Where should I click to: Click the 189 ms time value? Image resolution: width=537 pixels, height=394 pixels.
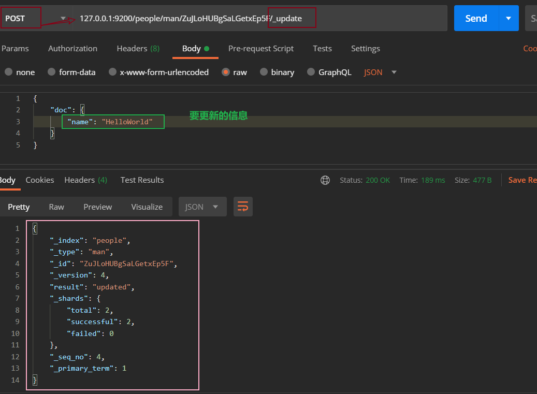pyautogui.click(x=433, y=180)
